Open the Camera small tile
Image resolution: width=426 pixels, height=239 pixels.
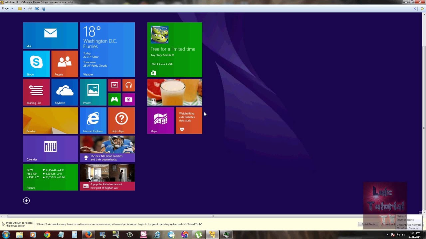coord(128,99)
